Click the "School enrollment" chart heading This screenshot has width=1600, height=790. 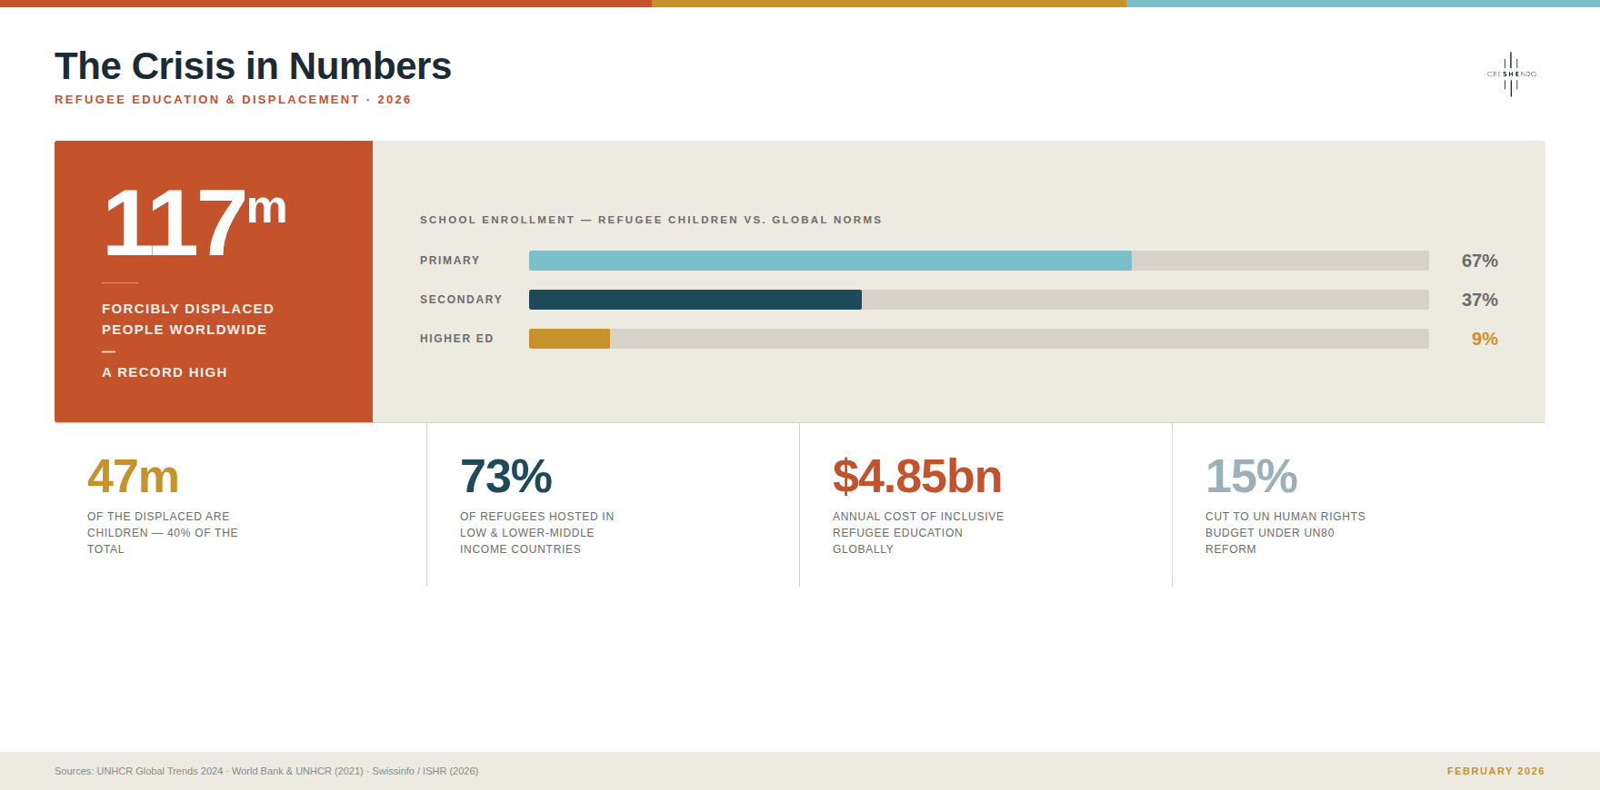pos(651,220)
